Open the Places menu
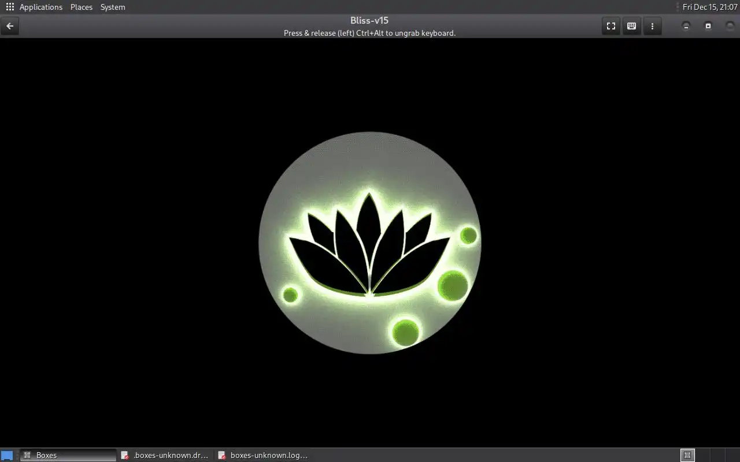Viewport: 740px width, 462px height. 82,7
